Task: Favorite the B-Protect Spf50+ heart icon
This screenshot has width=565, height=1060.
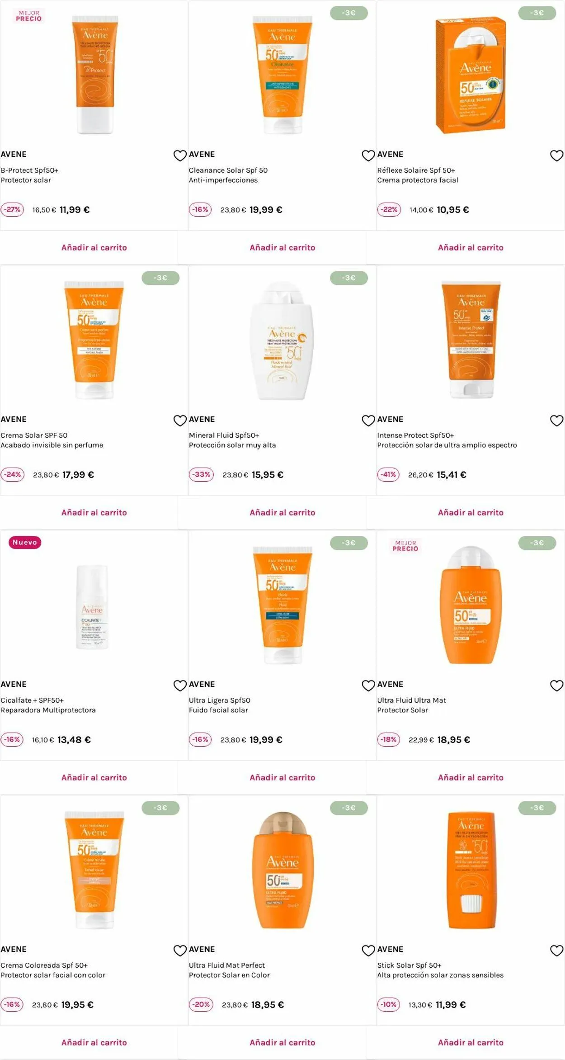Action: (x=180, y=156)
